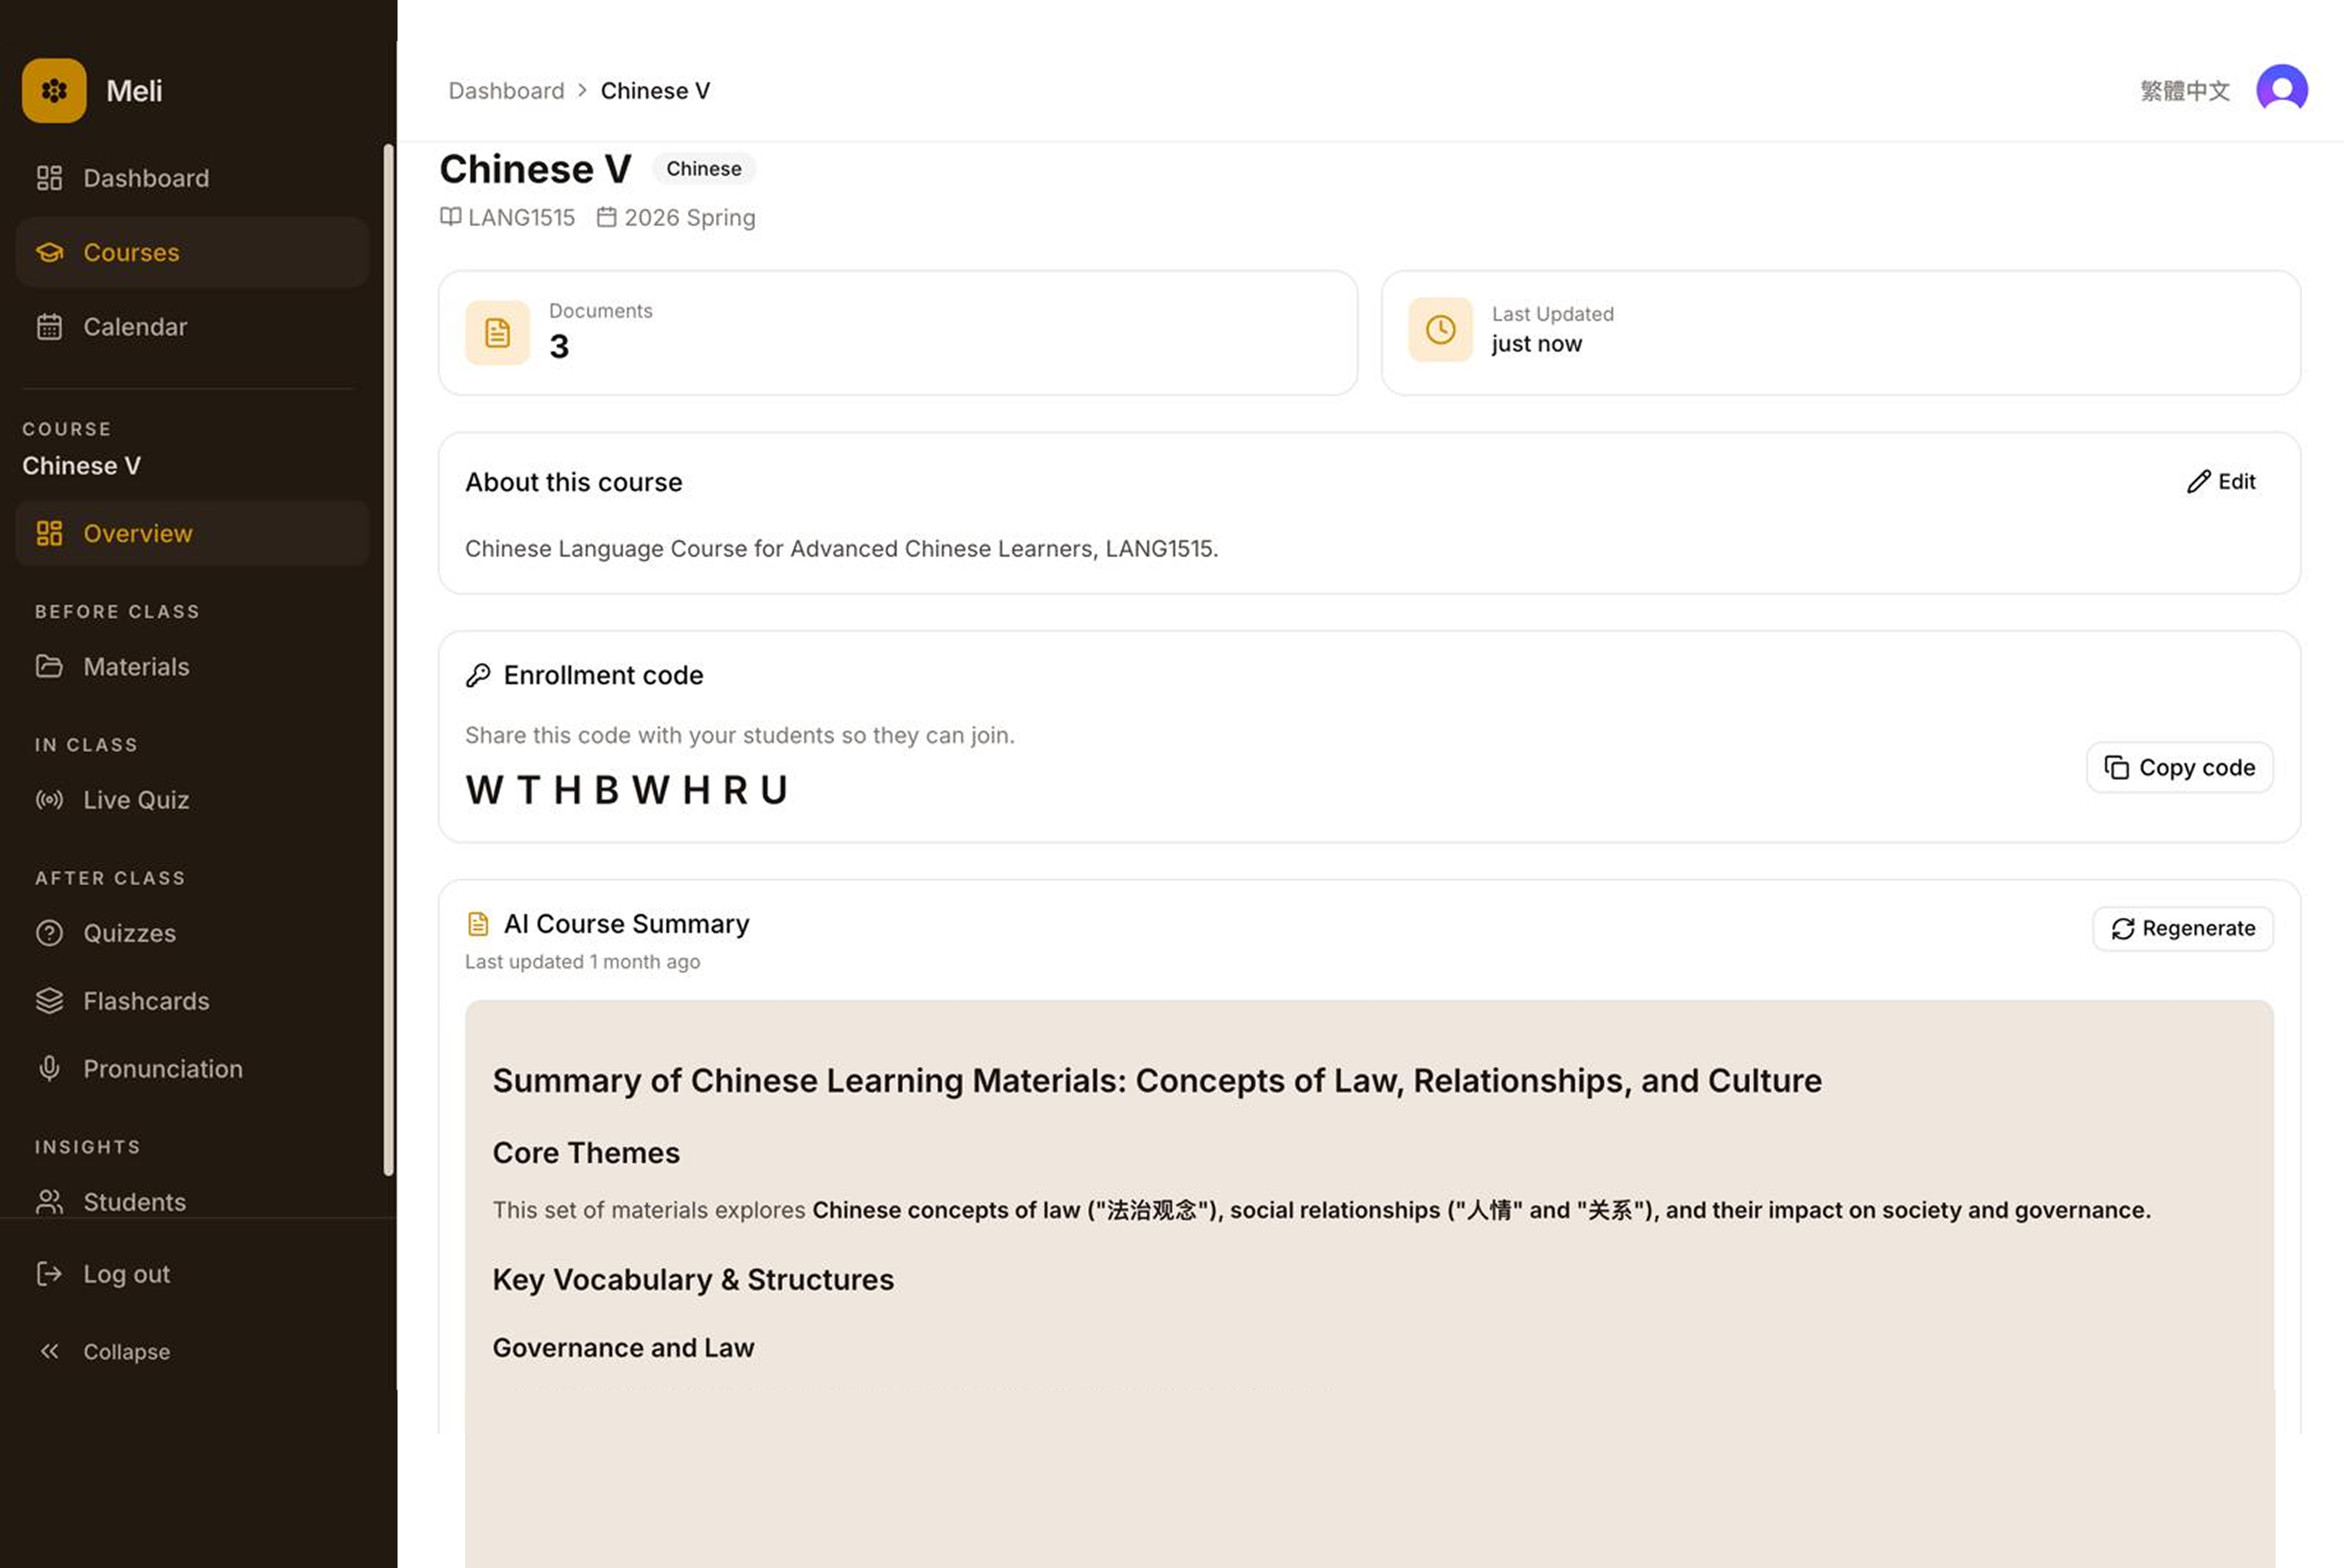The height and width of the screenshot is (1568, 2350).
Task: Click the breadcrumb chevron after Dashboard
Action: (582, 91)
